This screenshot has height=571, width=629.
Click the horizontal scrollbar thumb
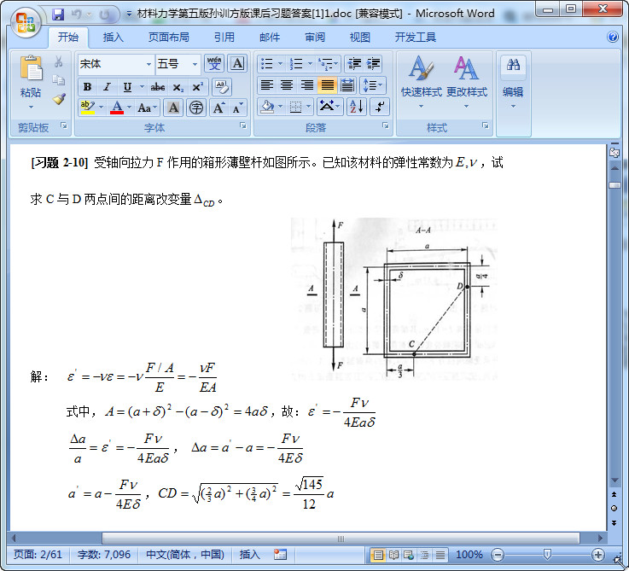pos(341,538)
